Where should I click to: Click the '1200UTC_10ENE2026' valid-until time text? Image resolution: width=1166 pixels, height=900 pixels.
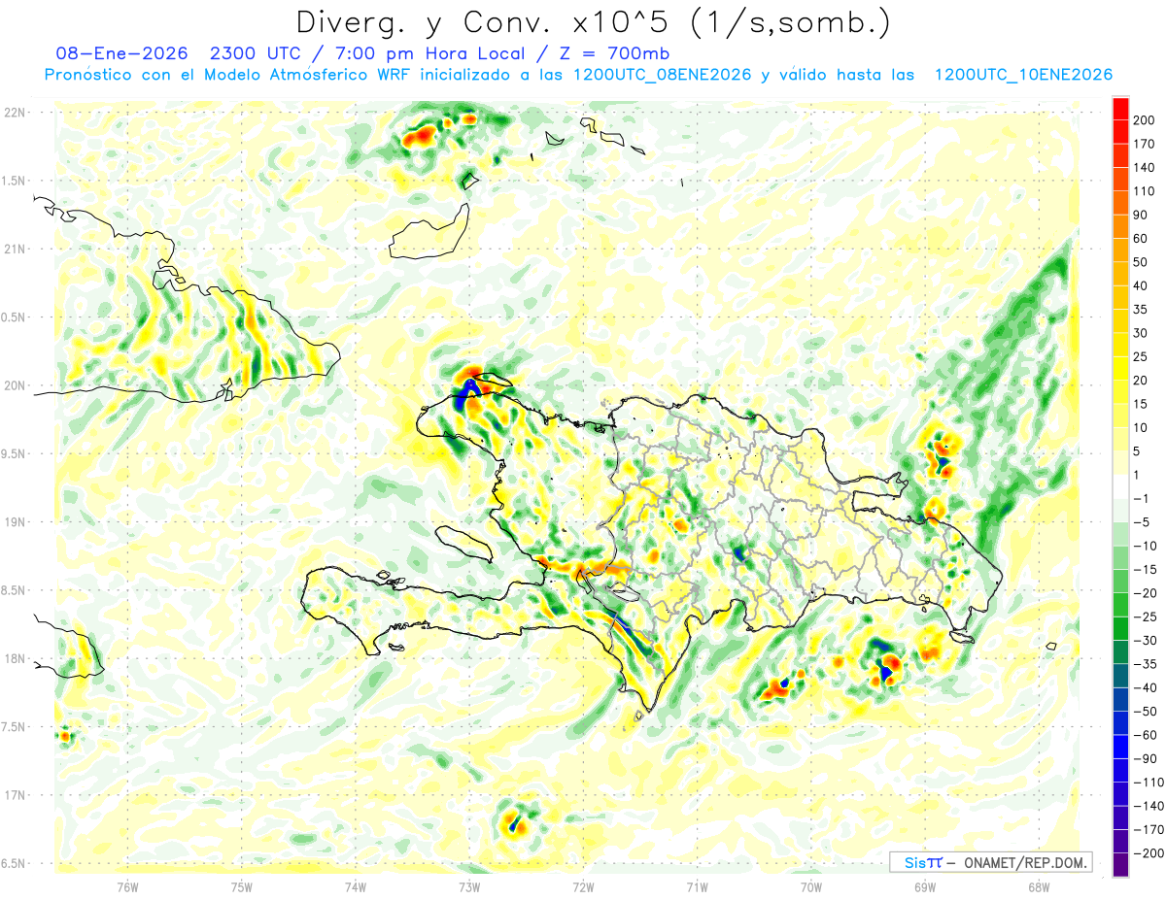[x=1022, y=75]
